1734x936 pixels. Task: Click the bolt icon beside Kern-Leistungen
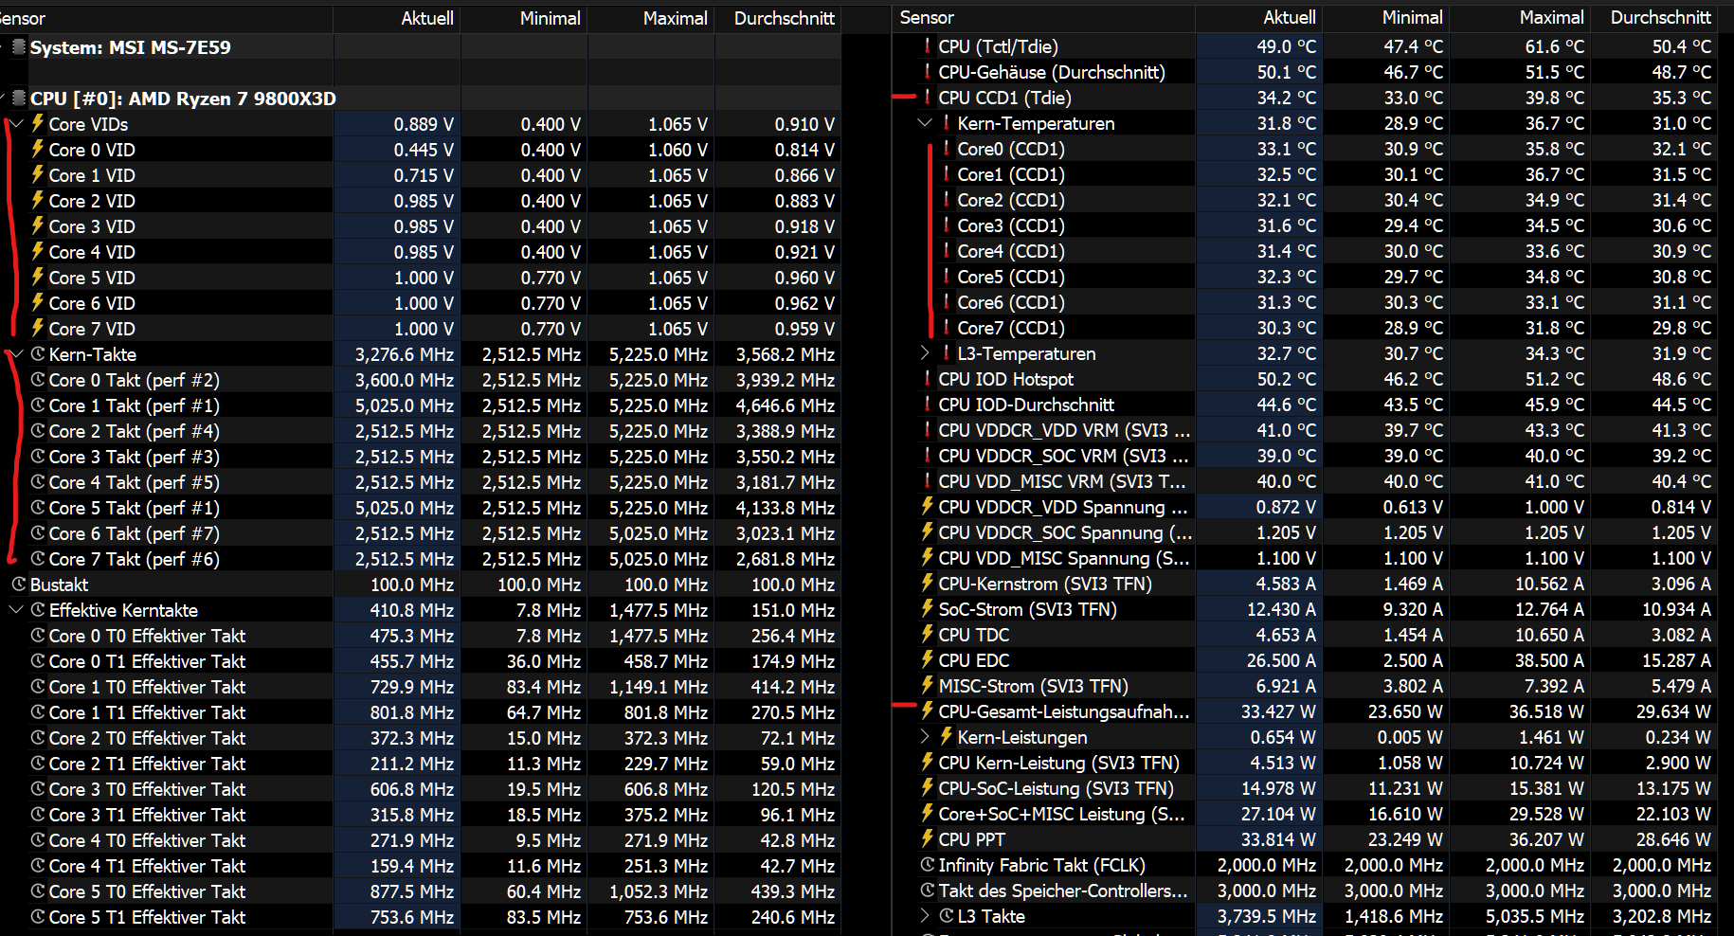pos(947,737)
